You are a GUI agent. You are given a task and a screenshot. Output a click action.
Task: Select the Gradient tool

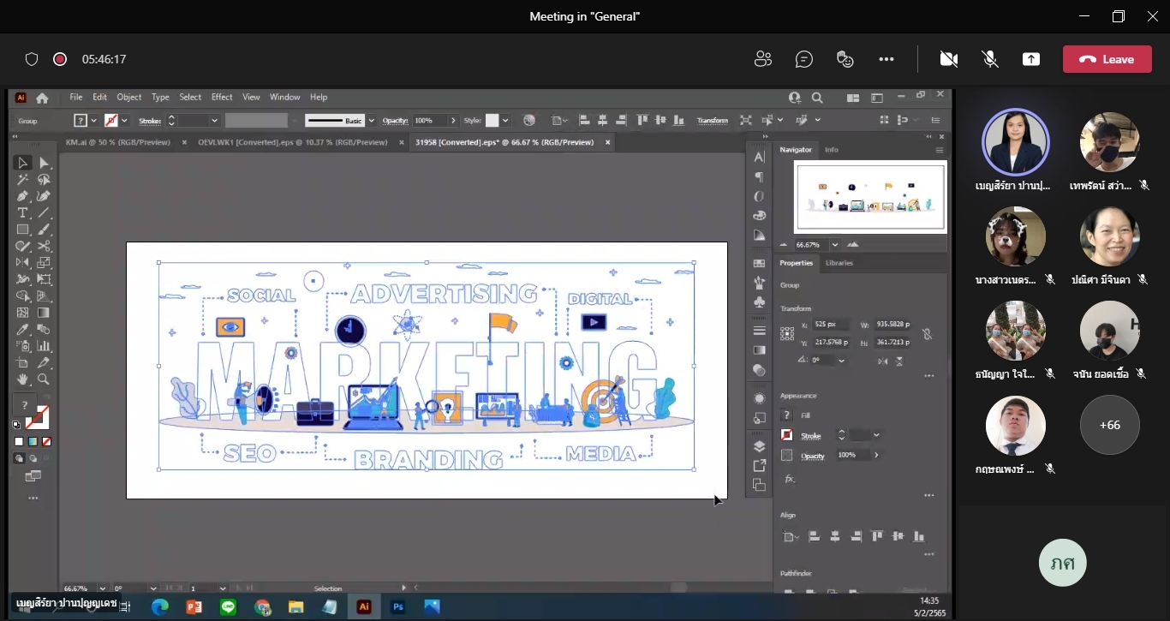click(x=44, y=313)
